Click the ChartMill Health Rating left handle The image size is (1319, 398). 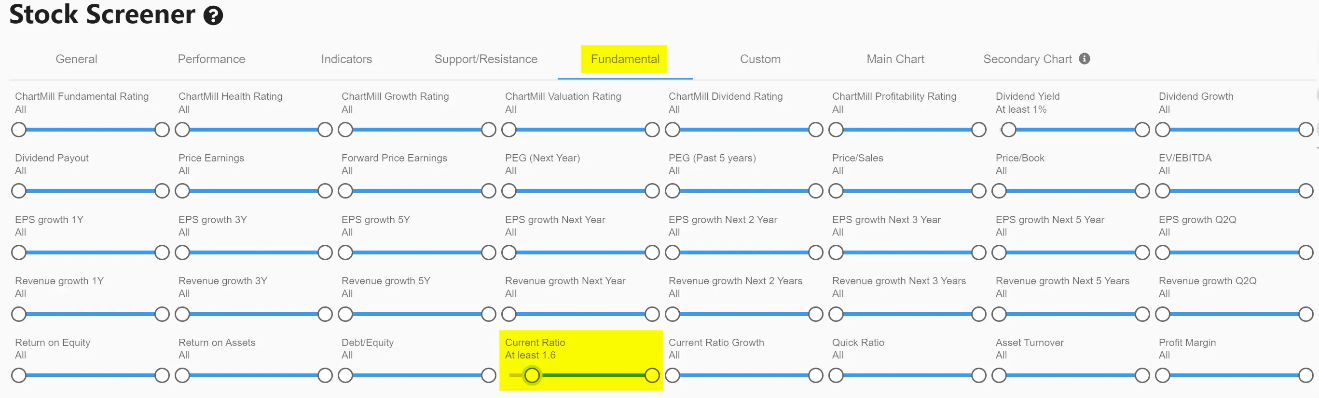(x=182, y=130)
